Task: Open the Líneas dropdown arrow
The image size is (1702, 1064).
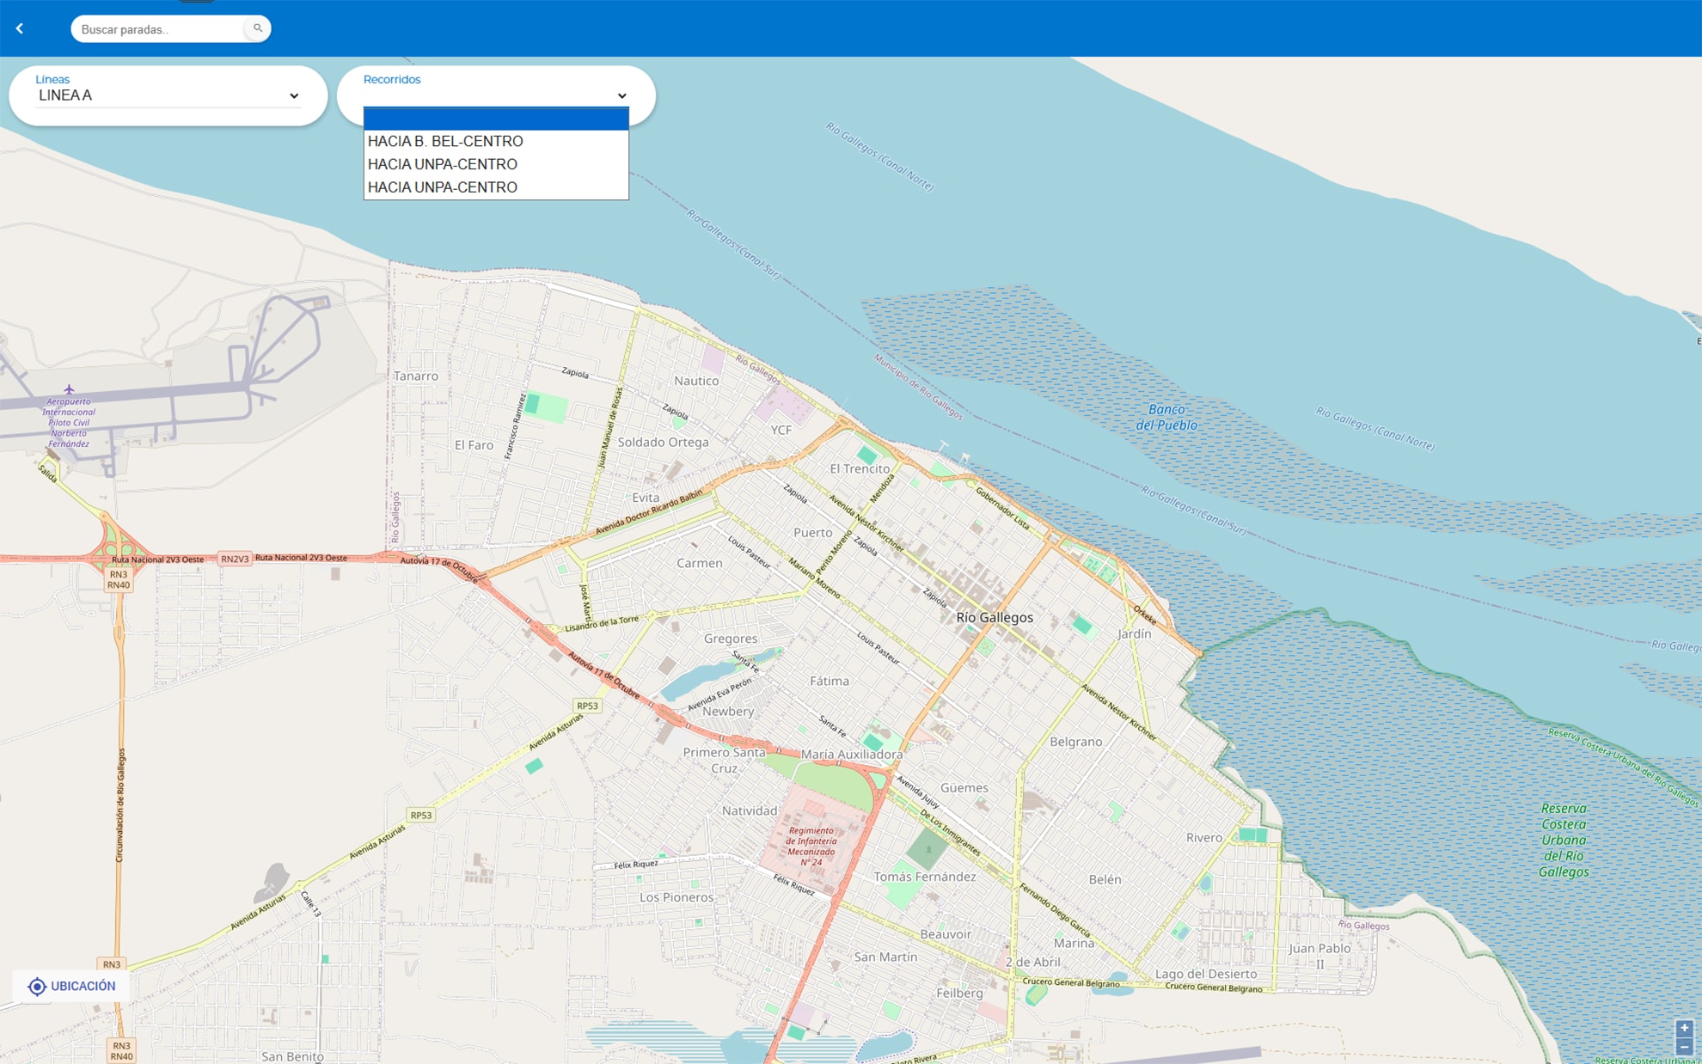Action: (x=294, y=96)
